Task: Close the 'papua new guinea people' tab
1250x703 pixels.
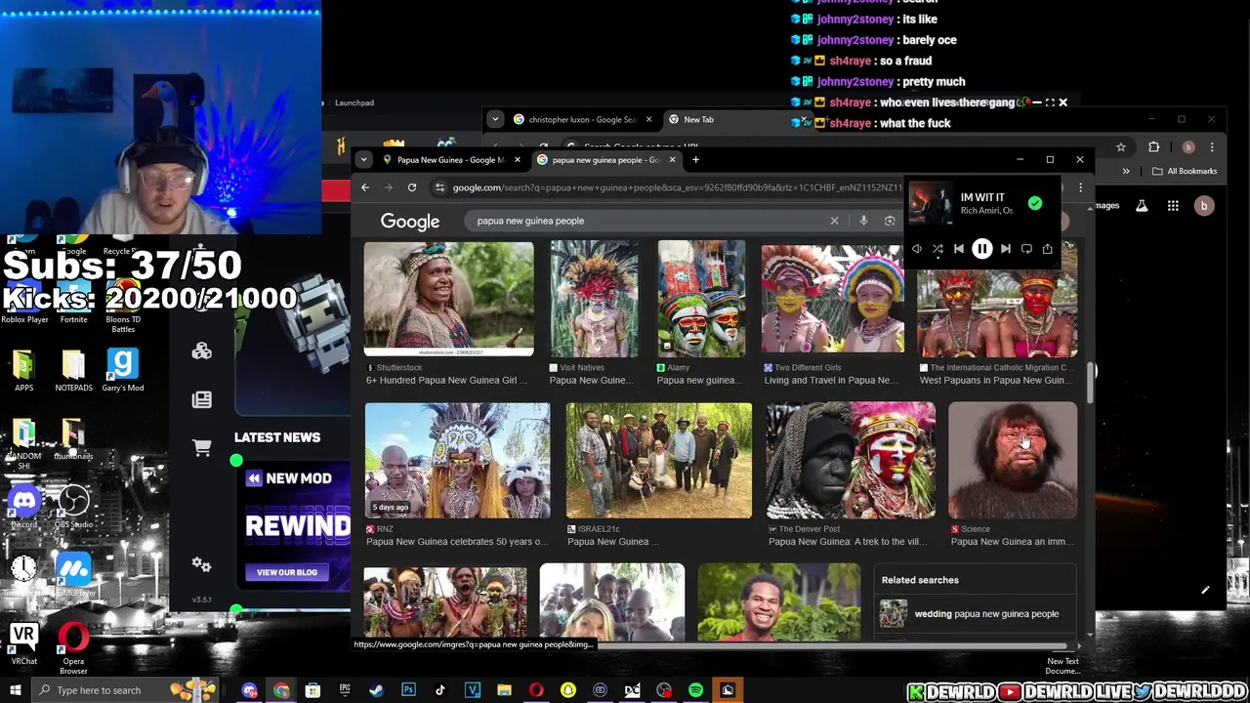Action: [x=672, y=159]
